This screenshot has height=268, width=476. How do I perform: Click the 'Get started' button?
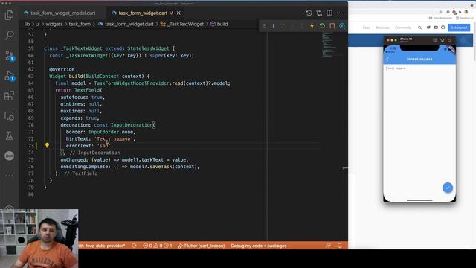click(459, 28)
